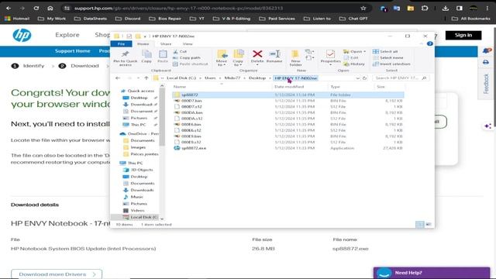The height and width of the screenshot is (279, 496).
Task: Click the print icon on HP page sidebar
Action: pos(486,62)
